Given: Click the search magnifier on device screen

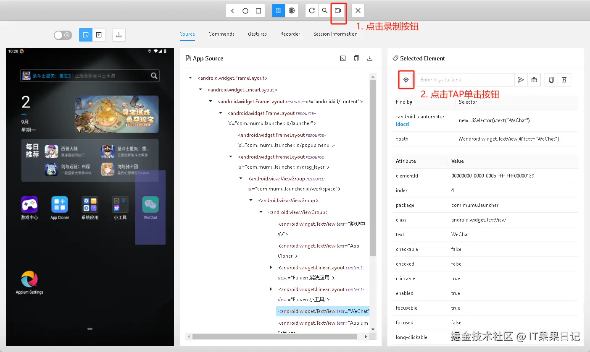Looking at the screenshot, I should click(154, 76).
